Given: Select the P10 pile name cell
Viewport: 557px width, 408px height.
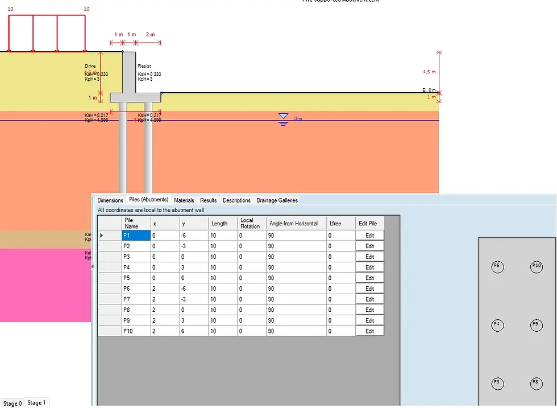Looking at the screenshot, I should tap(136, 331).
